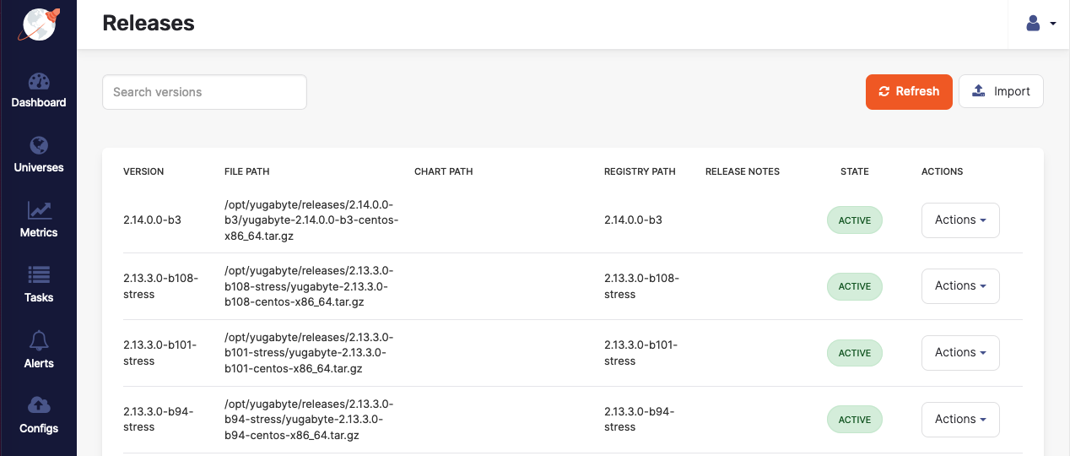Go to Universes via globe icon
Viewport: 1070px width, 456px height.
click(x=39, y=145)
